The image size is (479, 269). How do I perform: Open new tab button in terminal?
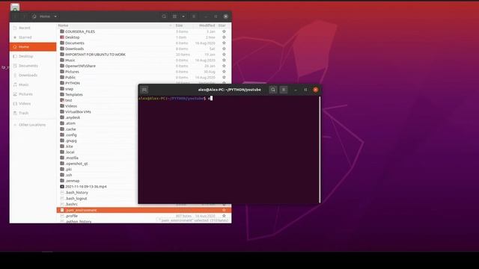(144, 90)
